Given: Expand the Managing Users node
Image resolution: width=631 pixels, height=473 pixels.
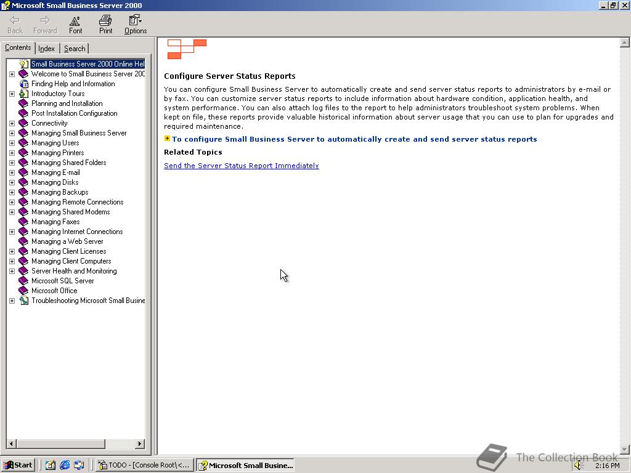Looking at the screenshot, I should coord(12,143).
